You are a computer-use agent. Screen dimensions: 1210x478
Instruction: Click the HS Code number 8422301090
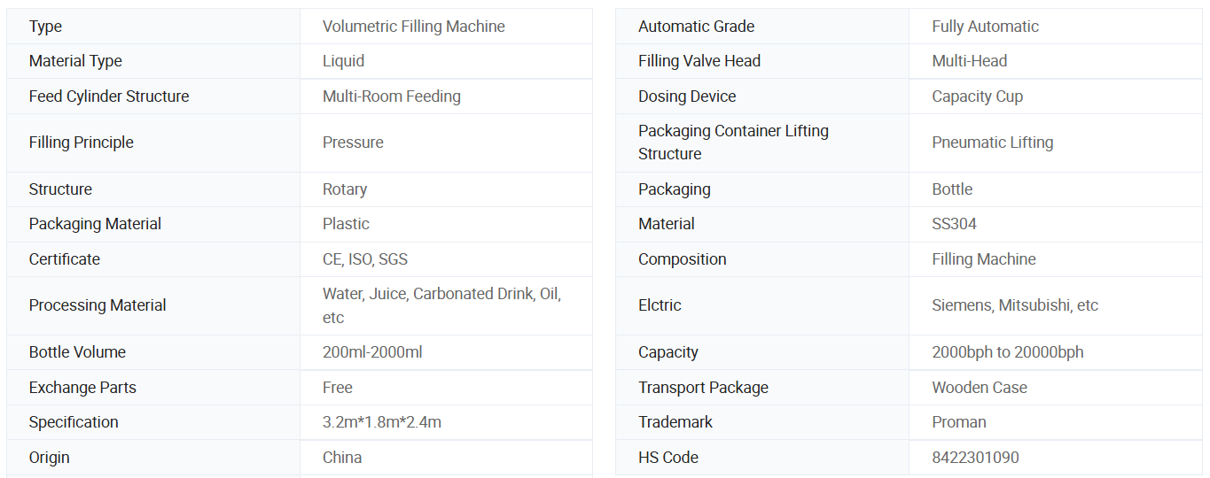(975, 458)
